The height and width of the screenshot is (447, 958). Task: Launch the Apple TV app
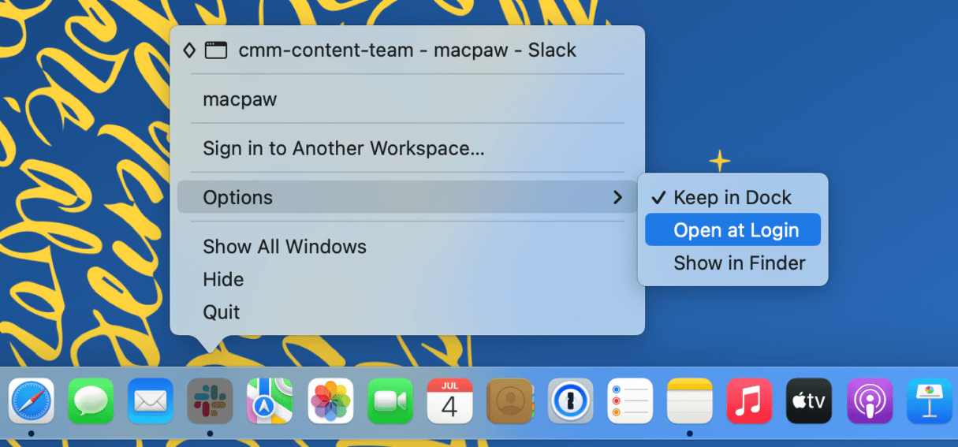point(810,401)
